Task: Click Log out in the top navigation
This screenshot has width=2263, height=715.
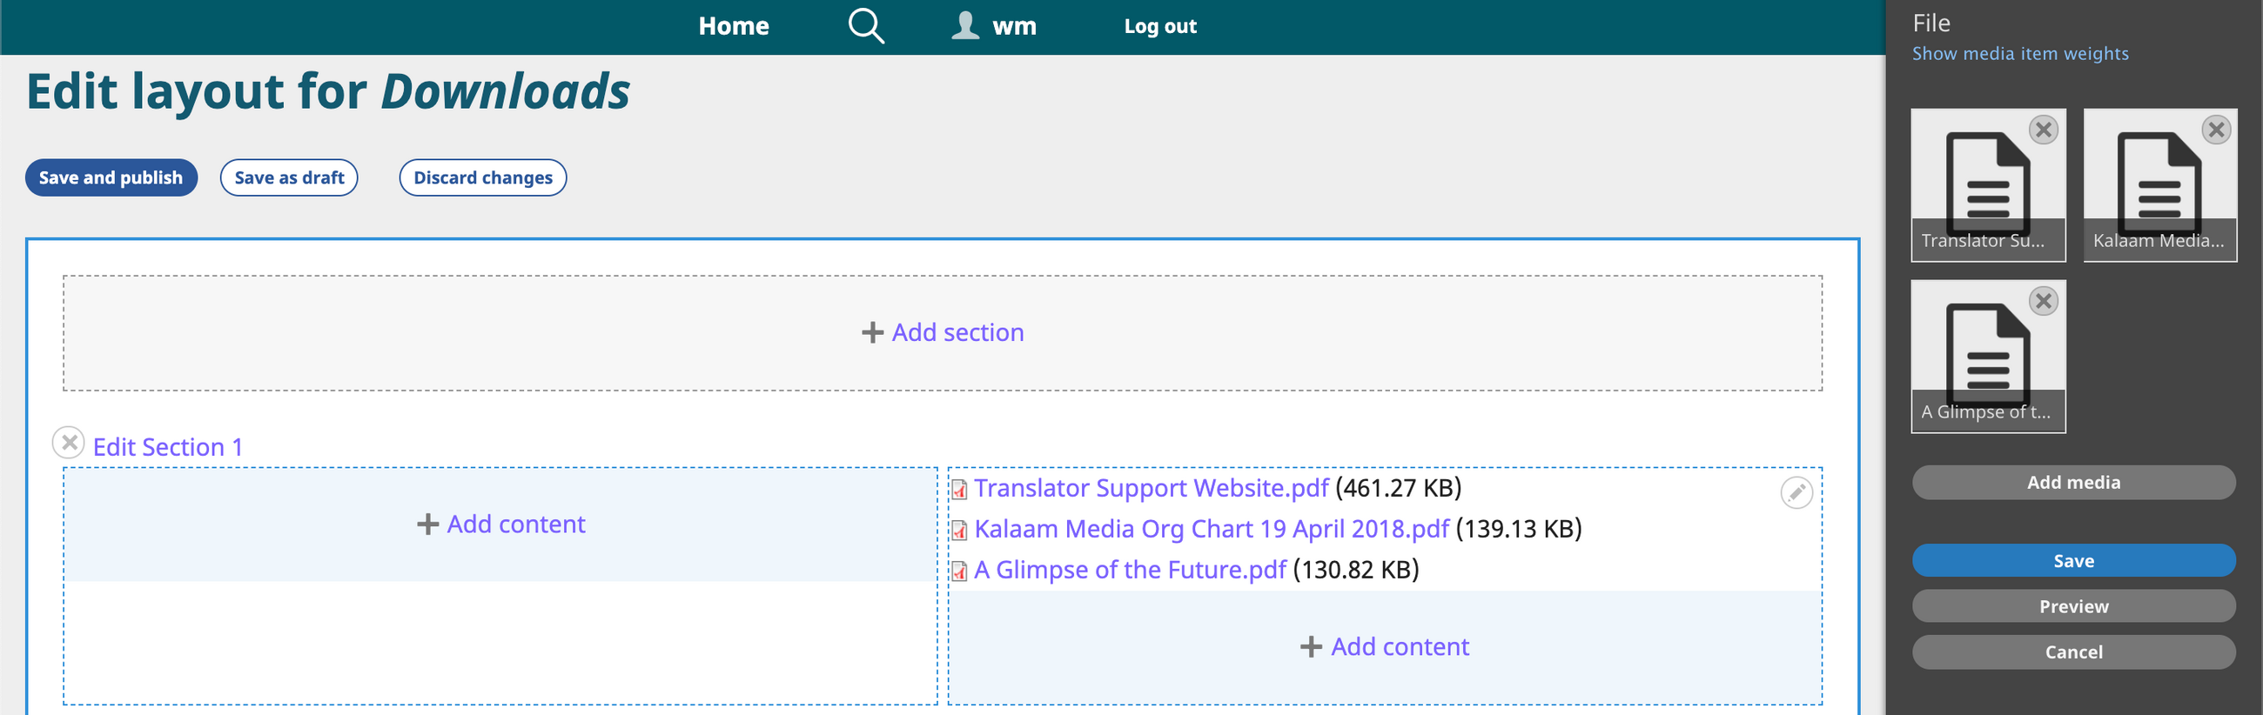Action: click(1159, 26)
